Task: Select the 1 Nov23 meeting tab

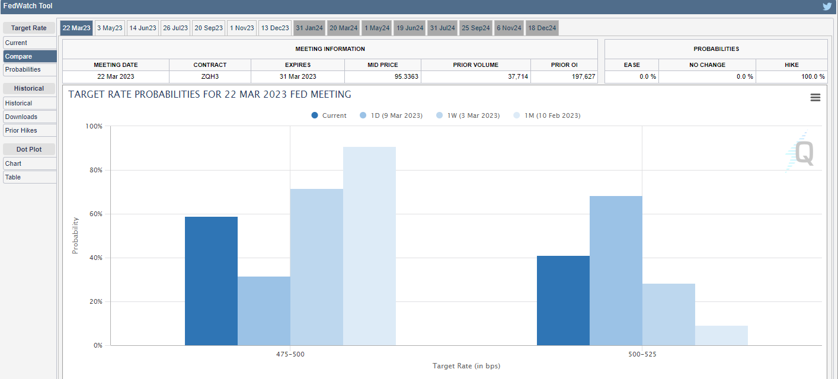Action: click(242, 28)
